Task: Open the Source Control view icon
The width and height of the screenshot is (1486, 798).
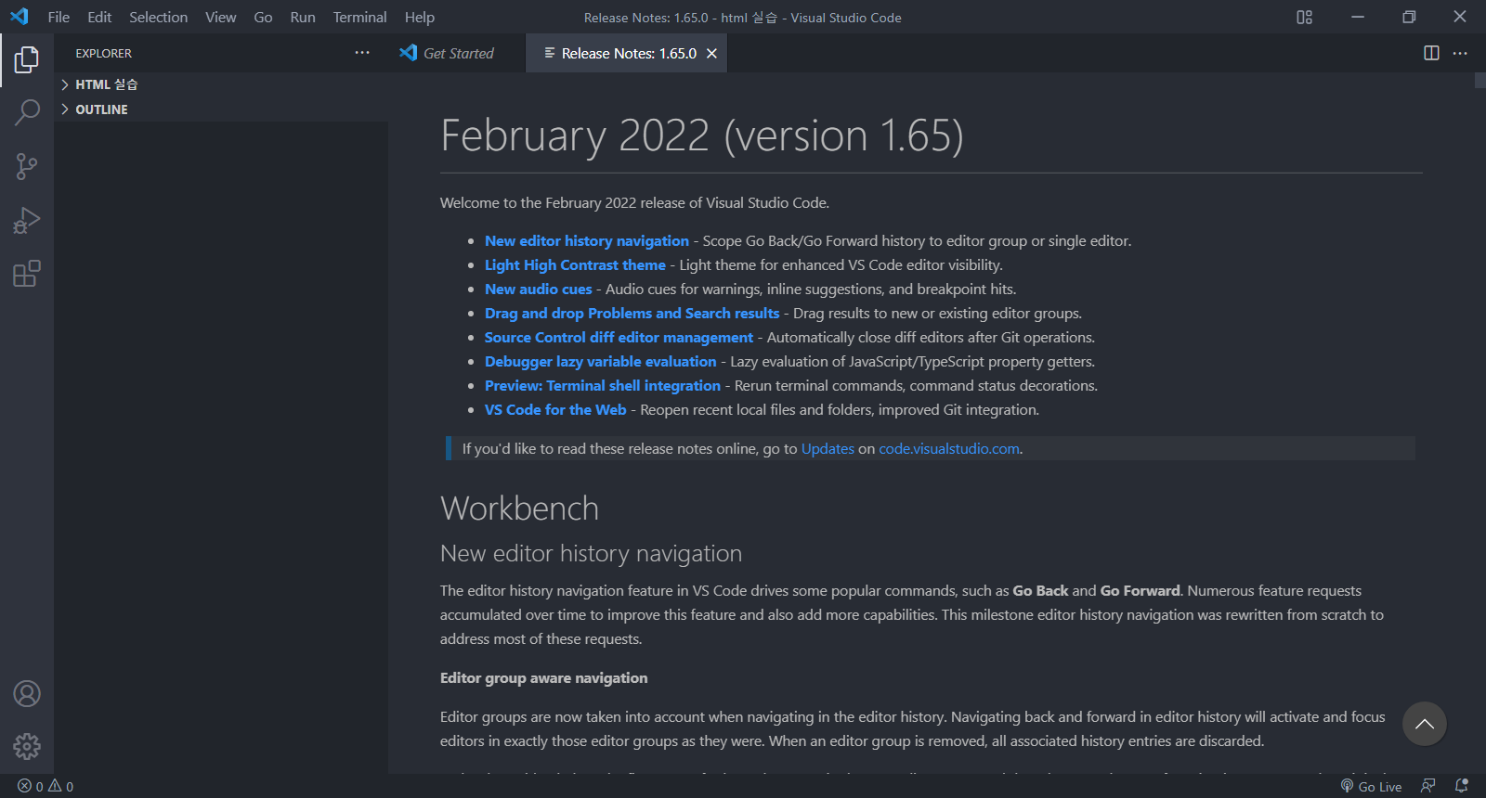Action: pos(27,167)
